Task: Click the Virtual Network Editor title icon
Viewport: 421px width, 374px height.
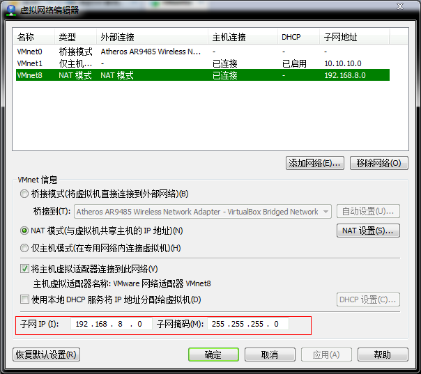Action: pyautogui.click(x=11, y=10)
